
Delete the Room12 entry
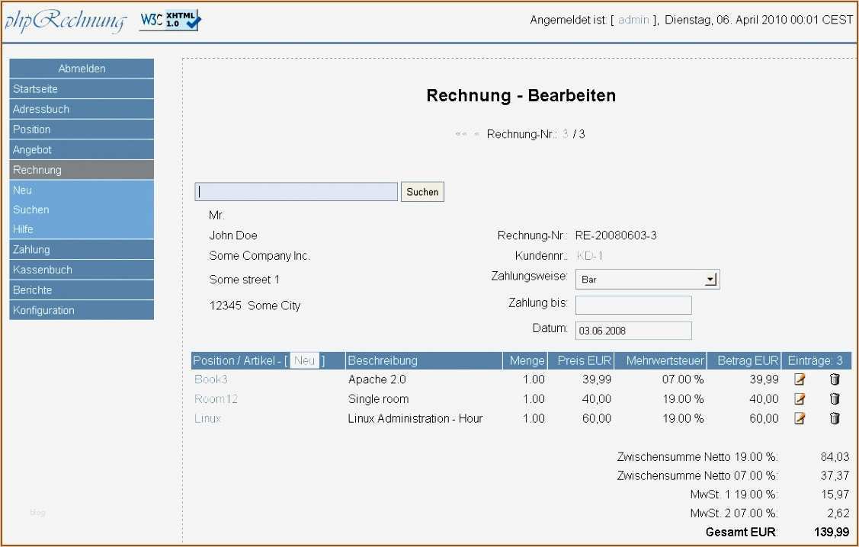click(834, 398)
